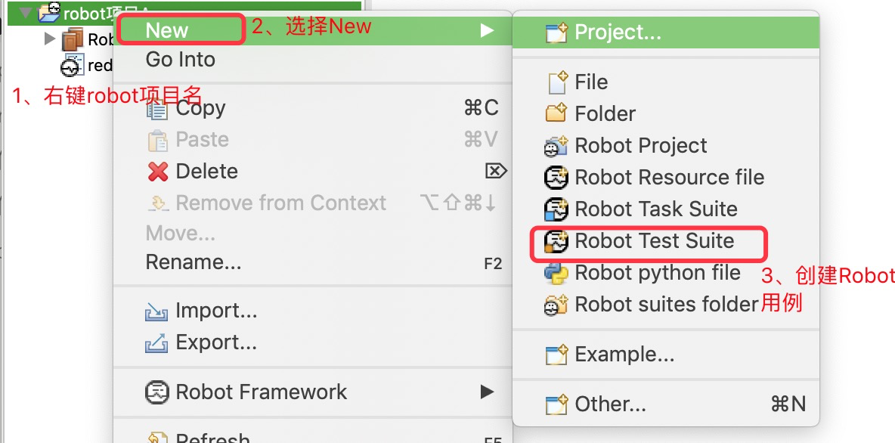Screen dimensions: 895x443
Task: Choose Other... at the submenu bottom
Action: (x=610, y=404)
